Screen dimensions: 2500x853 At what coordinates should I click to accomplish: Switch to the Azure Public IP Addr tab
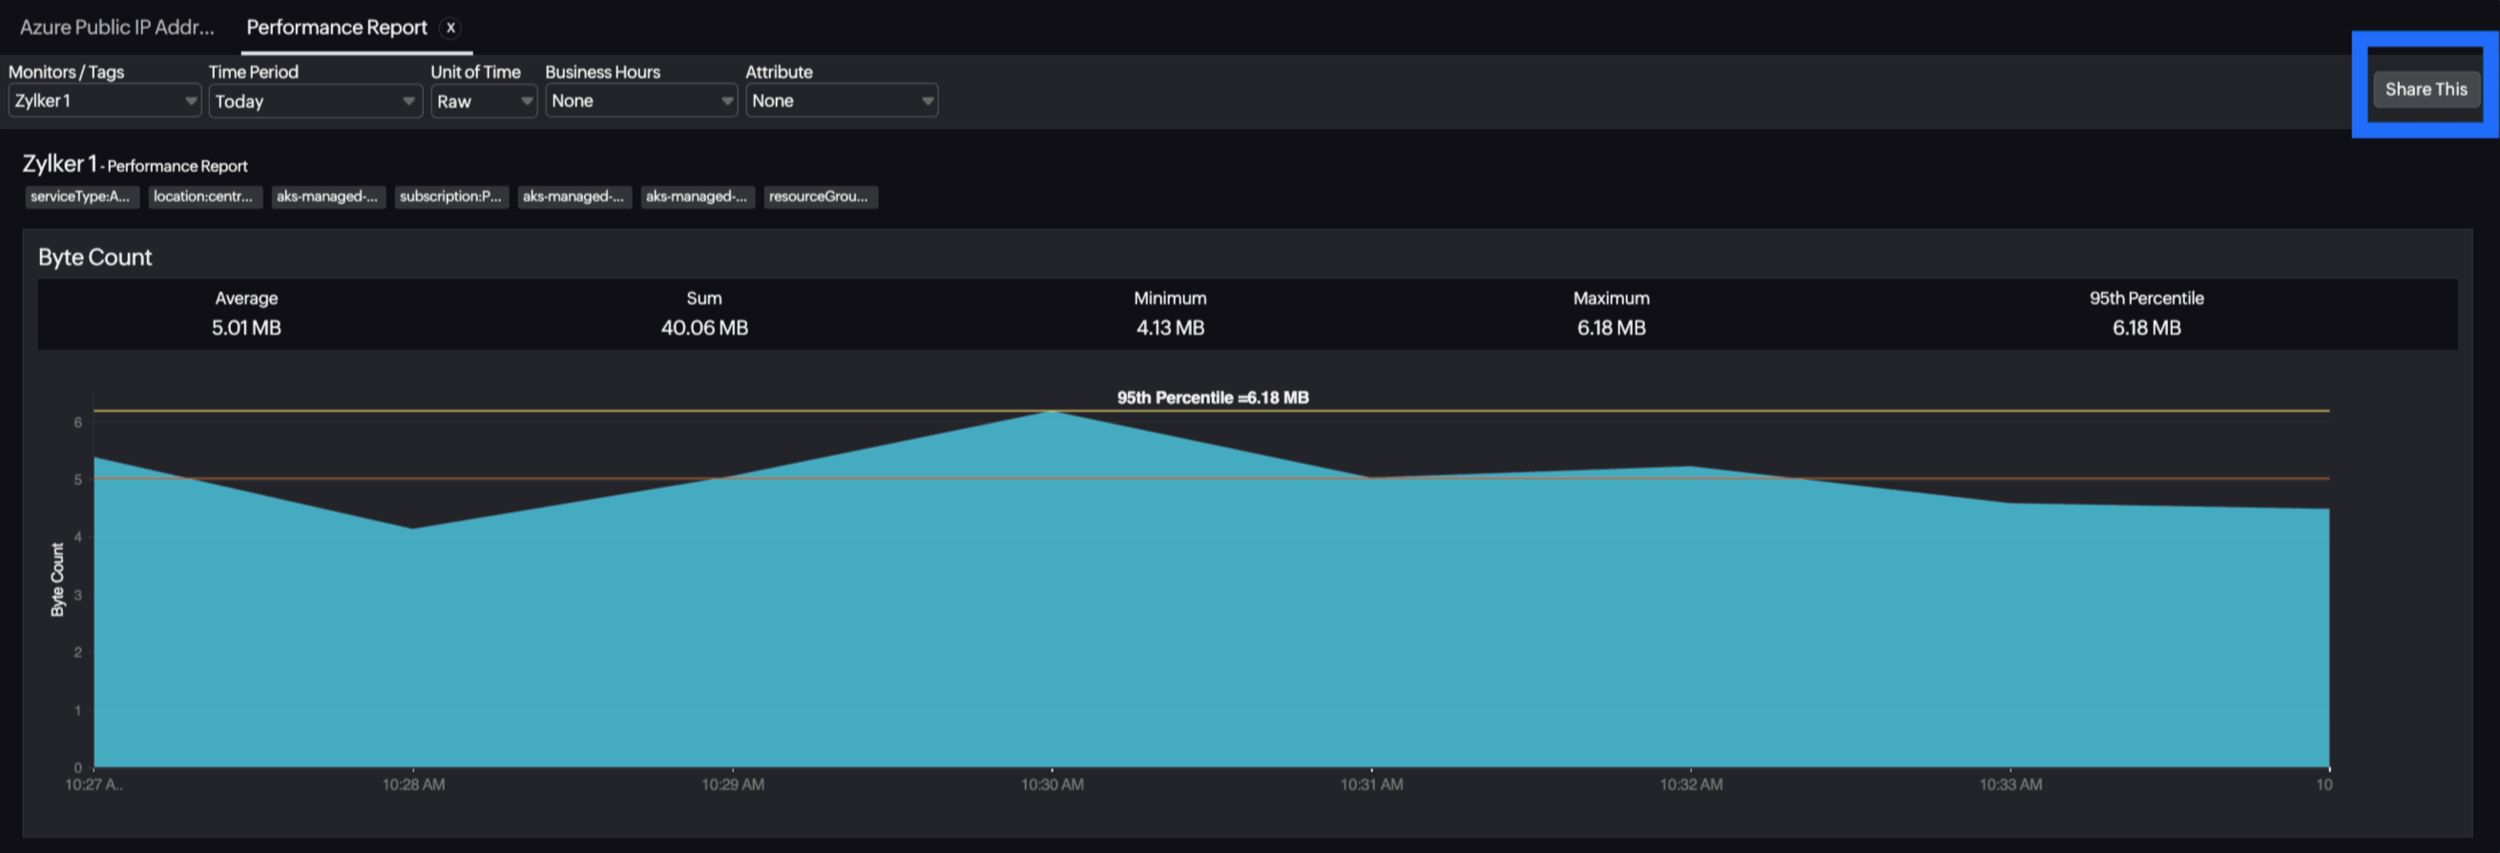tap(116, 27)
